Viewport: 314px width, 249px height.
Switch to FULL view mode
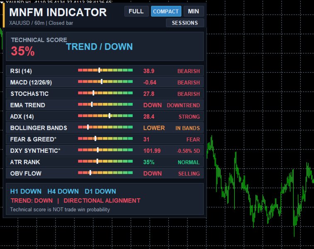pos(136,11)
